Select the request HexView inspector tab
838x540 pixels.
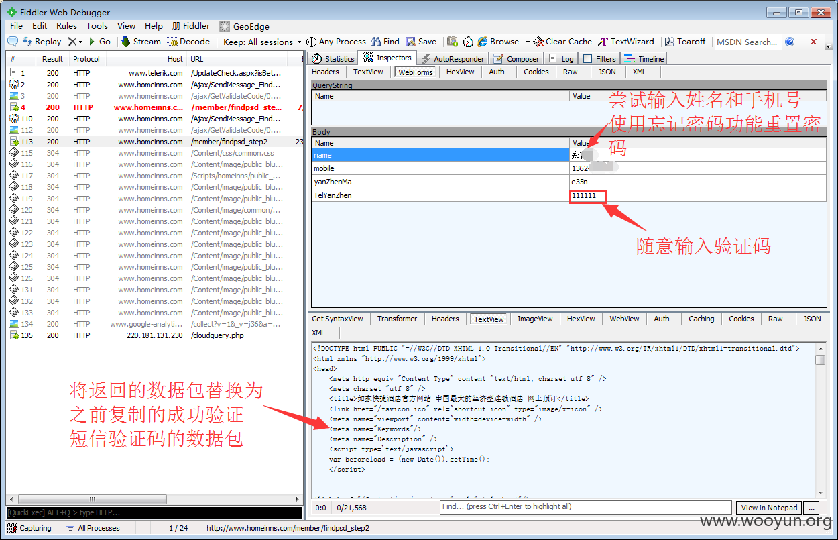(x=460, y=72)
